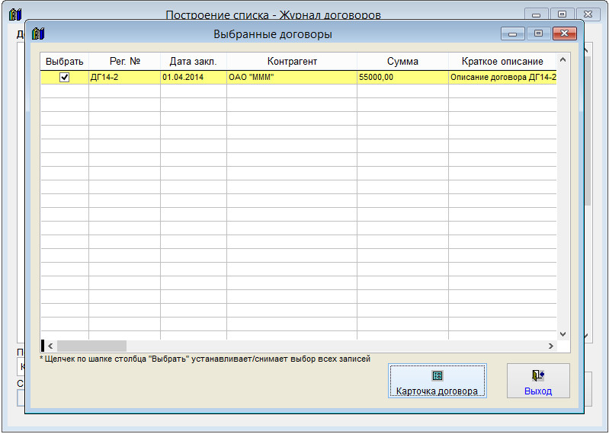Click the Сумма column header
Image resolution: width=609 pixels, height=434 pixels.
coord(402,61)
